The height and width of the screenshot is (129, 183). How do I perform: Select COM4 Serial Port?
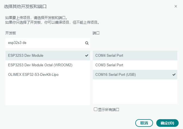(109, 55)
